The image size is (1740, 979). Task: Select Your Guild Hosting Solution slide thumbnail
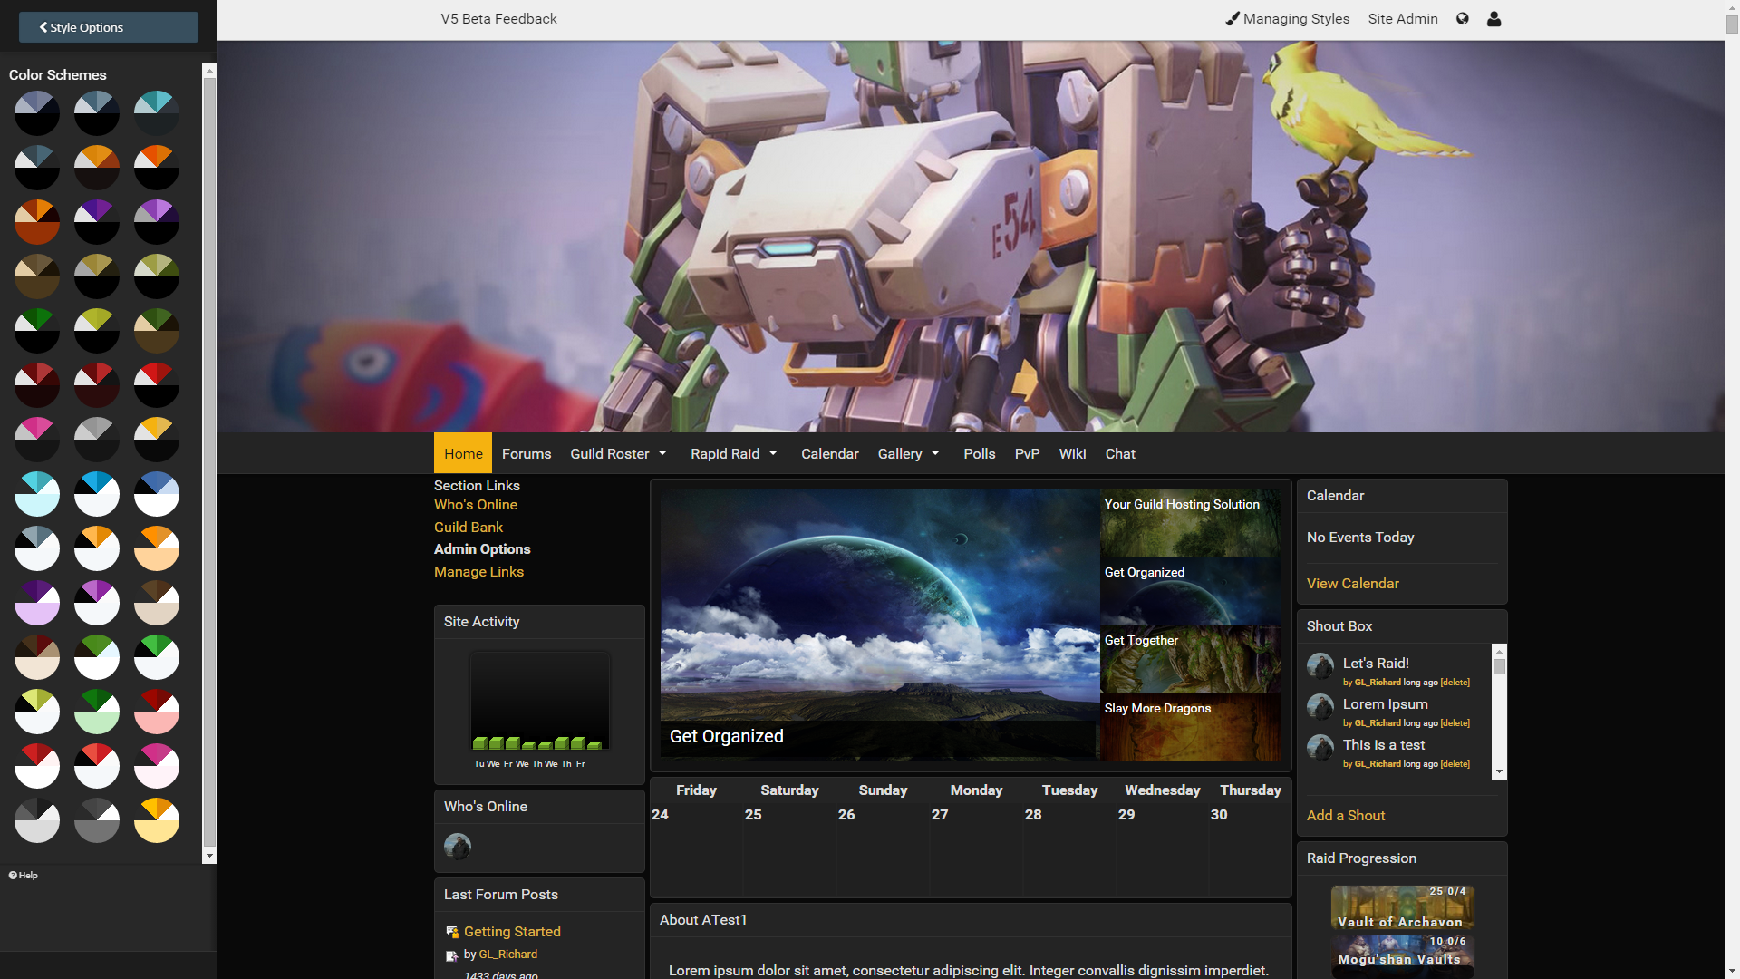pos(1190,524)
